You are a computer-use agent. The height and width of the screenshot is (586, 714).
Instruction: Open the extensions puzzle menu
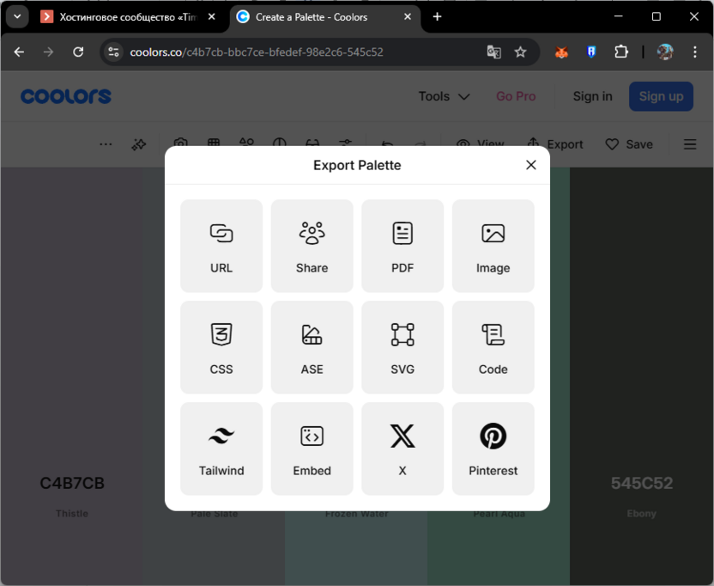click(x=621, y=52)
